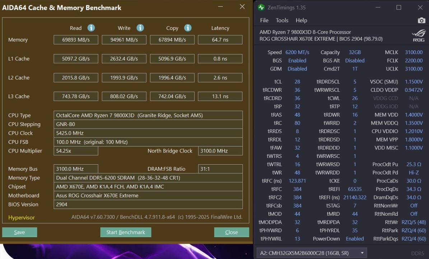Minimize the ZenTimings window
This screenshot has width=429, height=259.
point(378,8)
